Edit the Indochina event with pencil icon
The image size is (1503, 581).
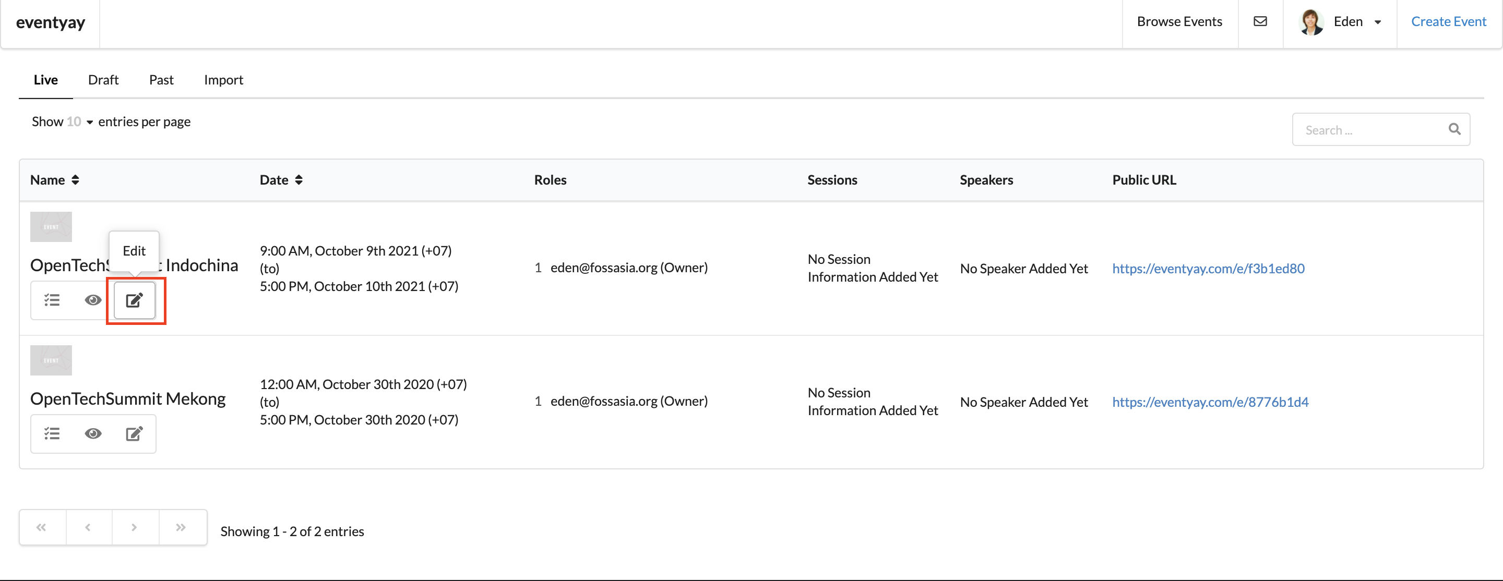click(134, 300)
